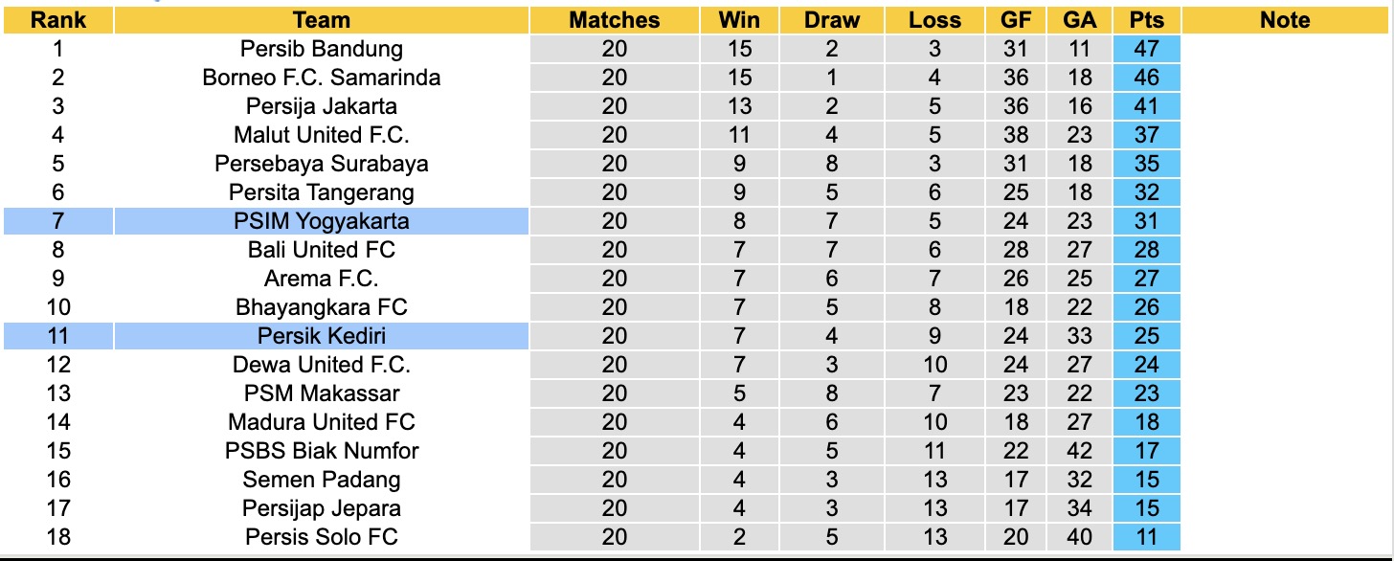Viewport: 1394px width, 561px height.
Task: Click the Loss column header
Action: 934,20
